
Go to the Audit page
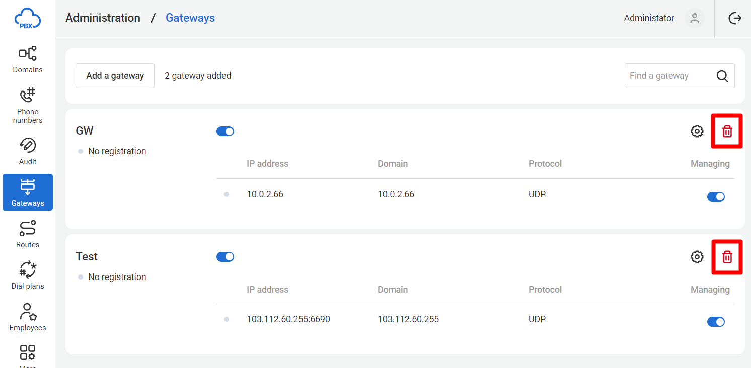tap(28, 151)
